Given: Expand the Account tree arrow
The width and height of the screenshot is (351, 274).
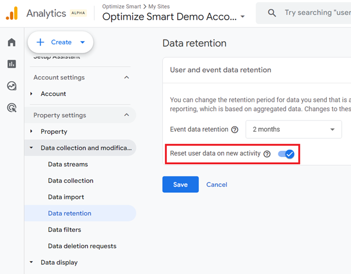Looking at the screenshot, I should click(31, 94).
